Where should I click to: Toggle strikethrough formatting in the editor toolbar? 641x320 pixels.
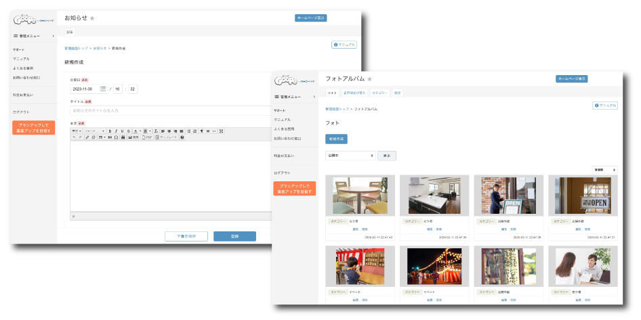coord(128,131)
